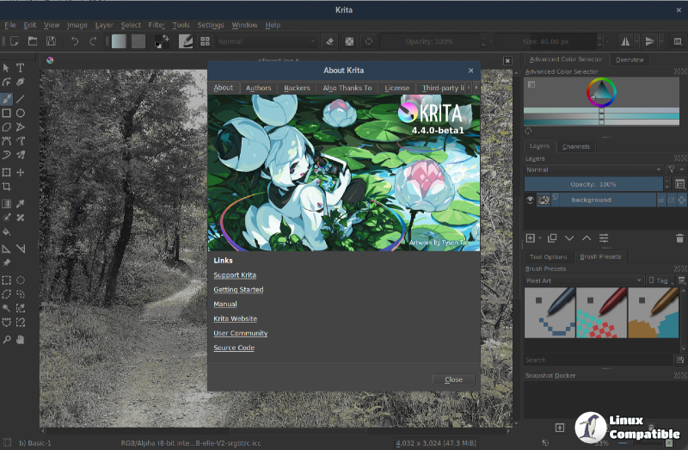Screen dimensions: 688x450
Task: Open the layer blending mode Normal dropdown
Action: click(593, 170)
